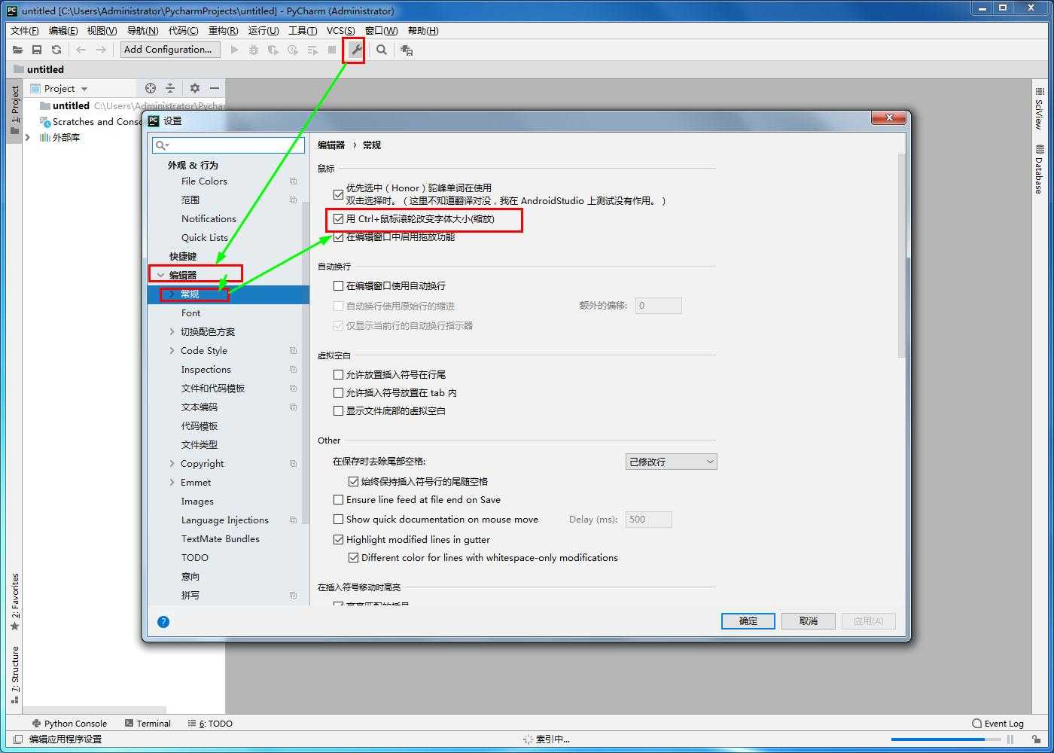Open the help question mark in Settings dialog
The height and width of the screenshot is (753, 1054).
pos(163,621)
